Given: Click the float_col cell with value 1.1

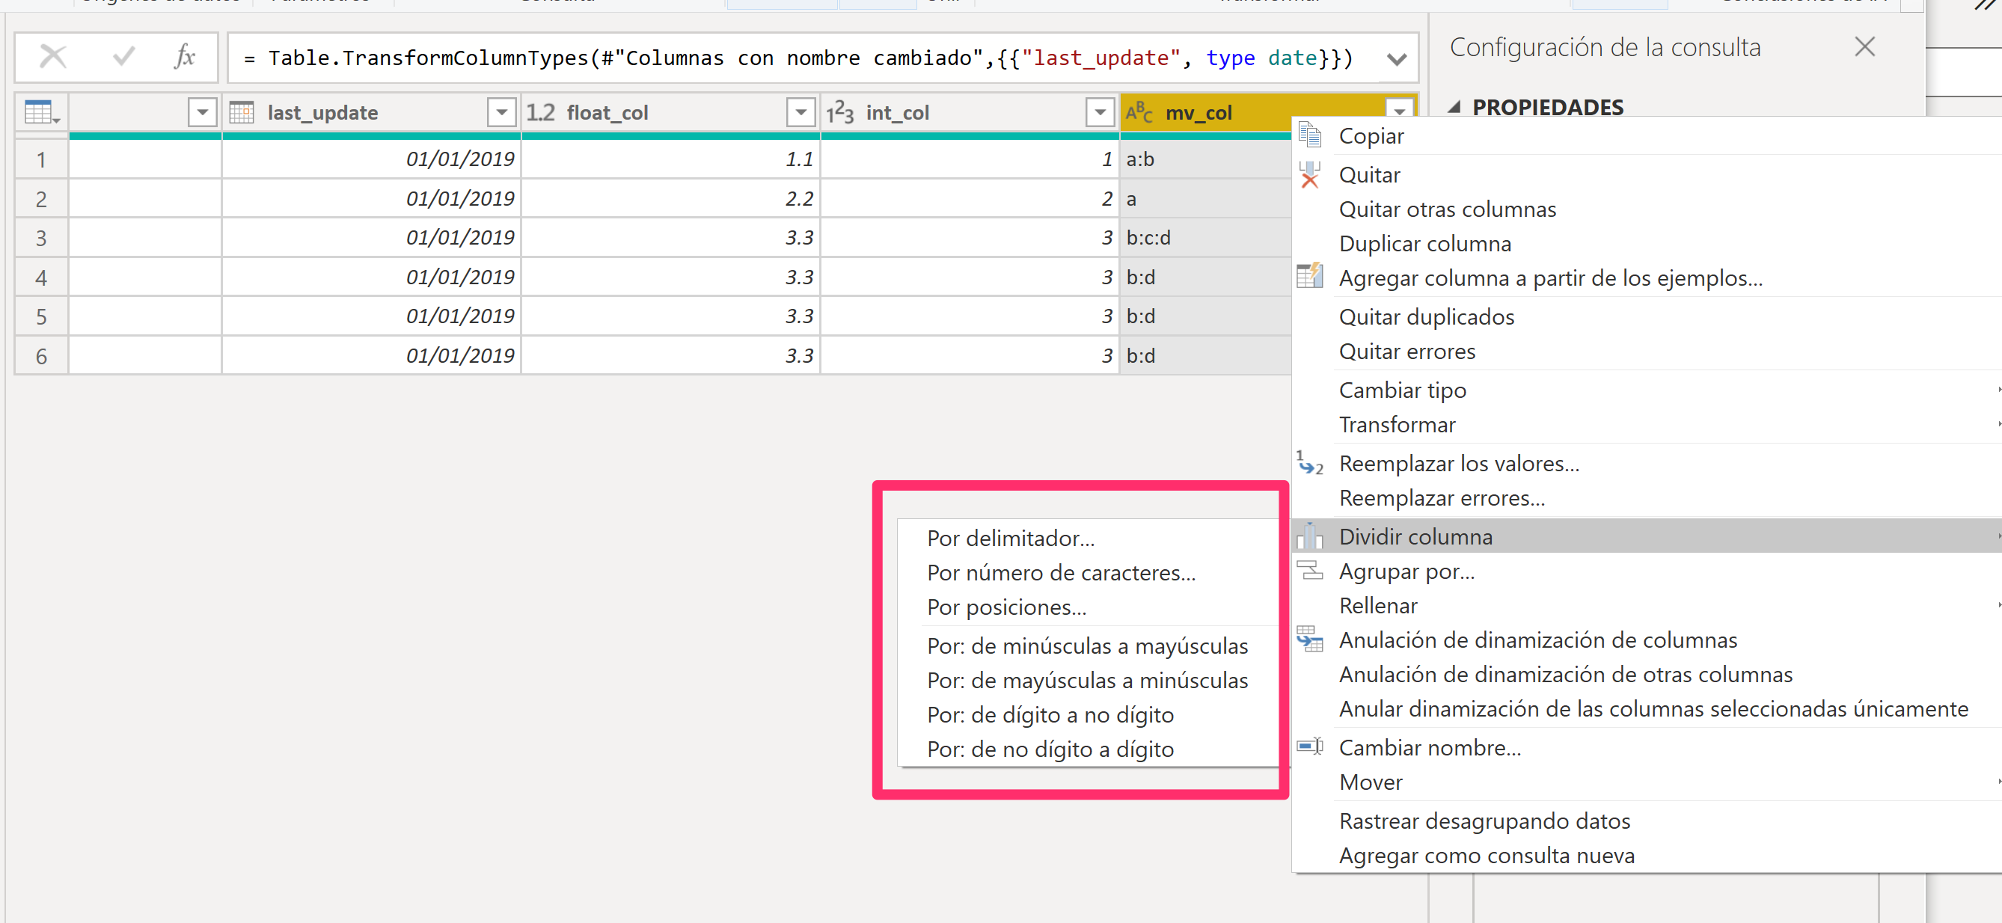Looking at the screenshot, I should pyautogui.click(x=671, y=159).
